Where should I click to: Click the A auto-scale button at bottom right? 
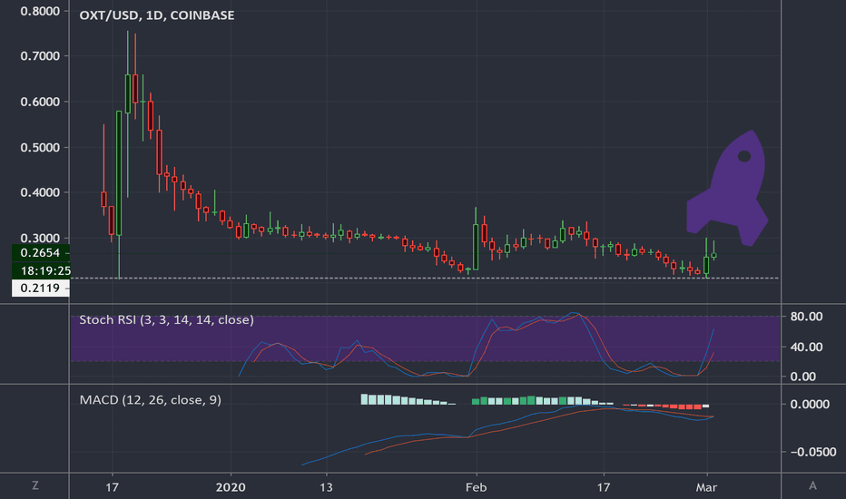coord(812,485)
